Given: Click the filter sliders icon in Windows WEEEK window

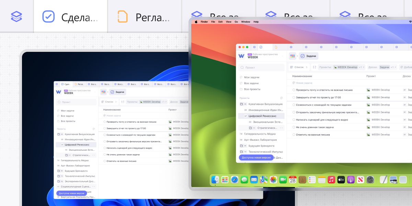Looking at the screenshot, I should tap(123, 102).
